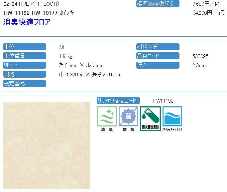
Task: Select the 消臭快適フロア product title
Action: pyautogui.click(x=27, y=22)
